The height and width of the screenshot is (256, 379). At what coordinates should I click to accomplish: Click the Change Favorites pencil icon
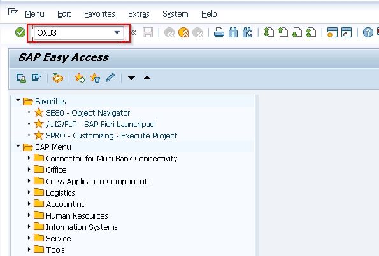pyautogui.click(x=110, y=77)
